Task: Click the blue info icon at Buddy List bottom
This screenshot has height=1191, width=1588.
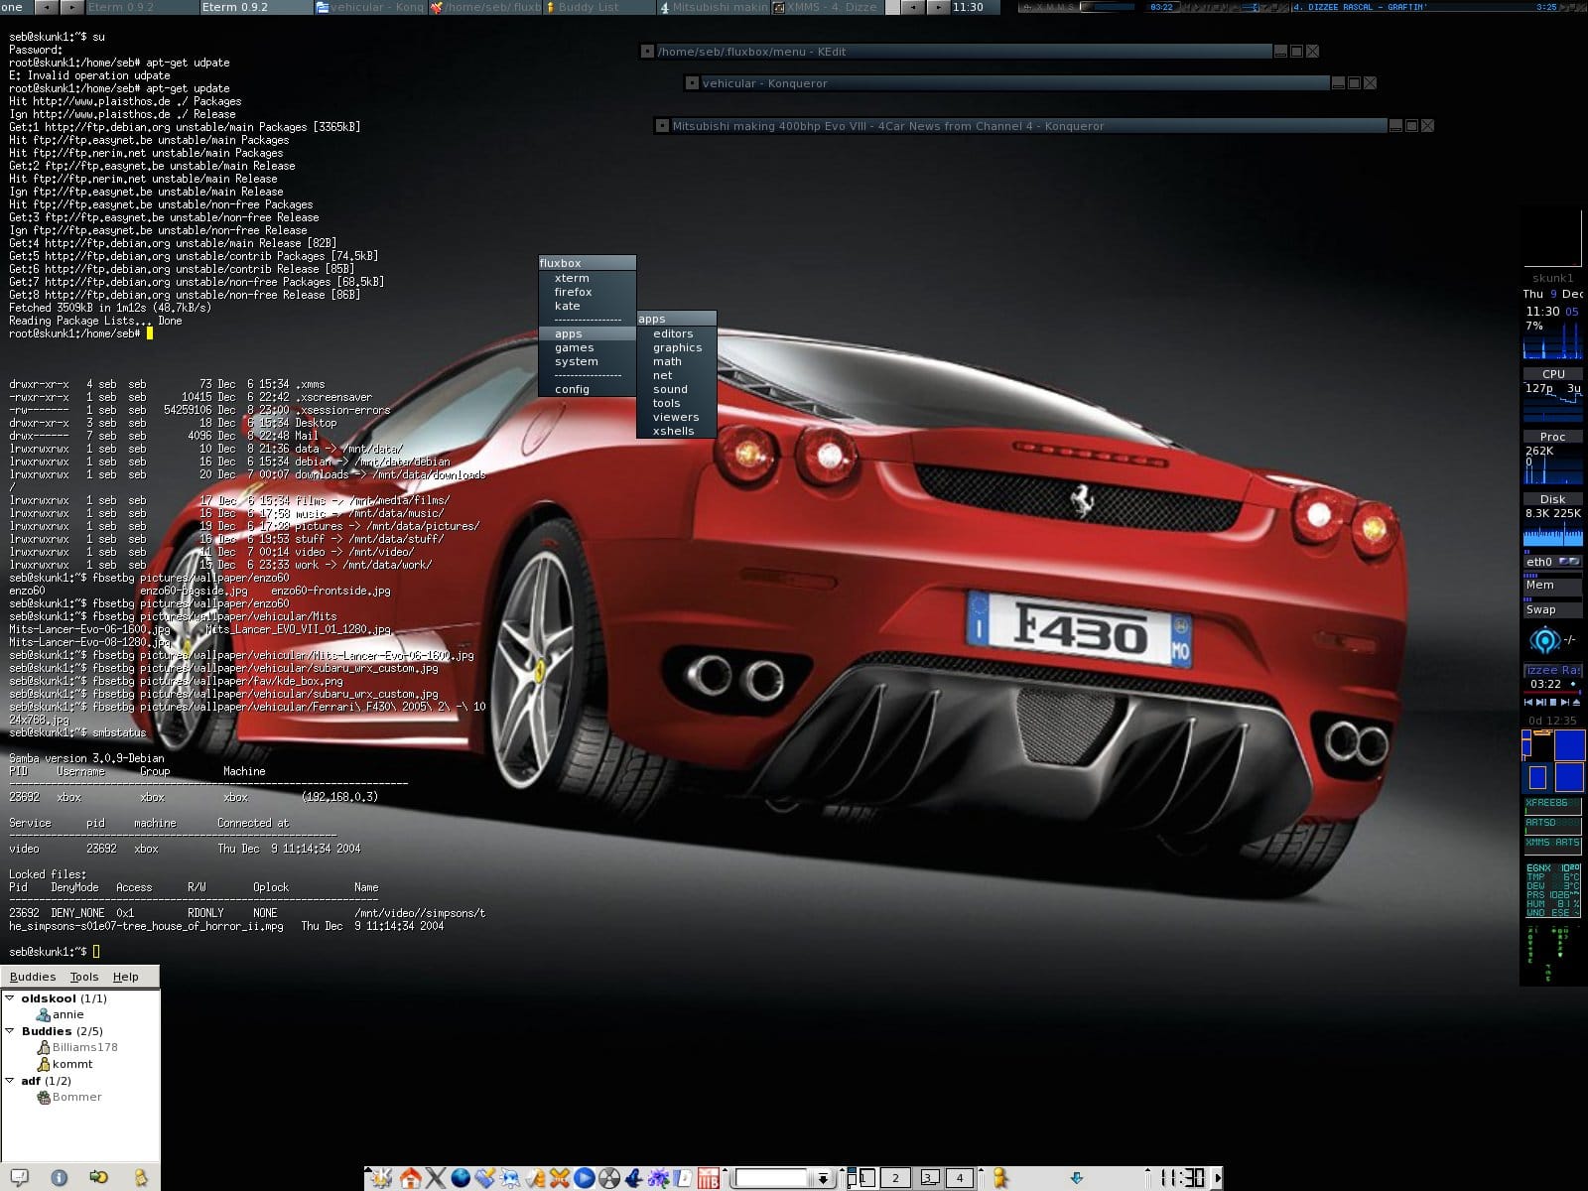Action: coord(60,1177)
